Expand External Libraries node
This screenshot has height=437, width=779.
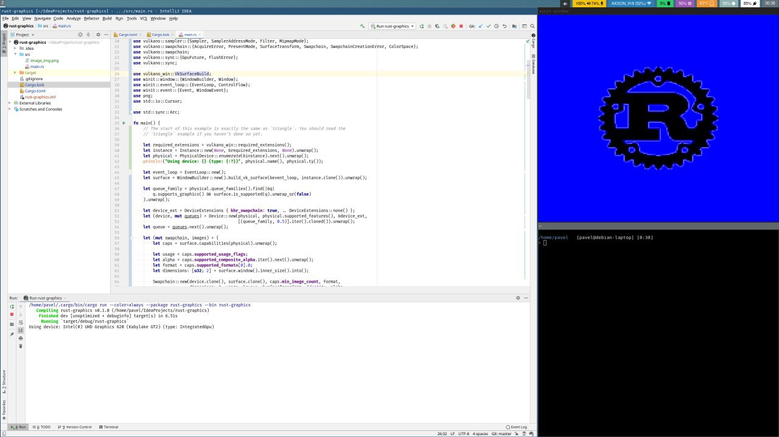10,103
